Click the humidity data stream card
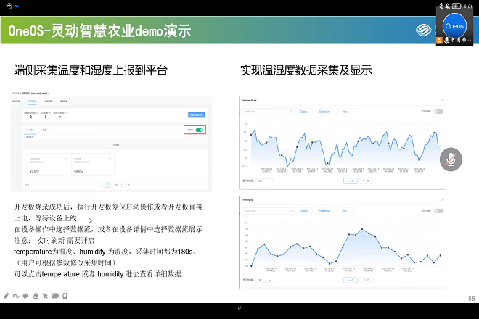The image size is (479, 319). coord(91,165)
